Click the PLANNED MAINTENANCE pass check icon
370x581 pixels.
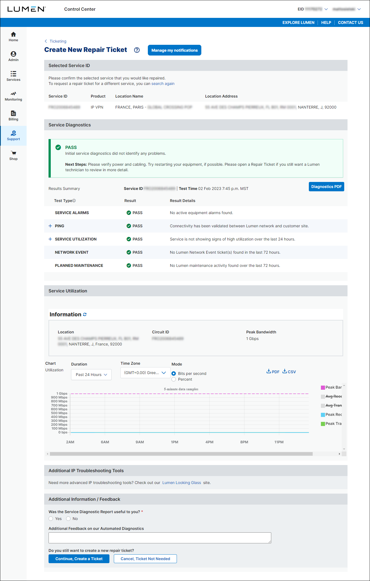pos(129,265)
